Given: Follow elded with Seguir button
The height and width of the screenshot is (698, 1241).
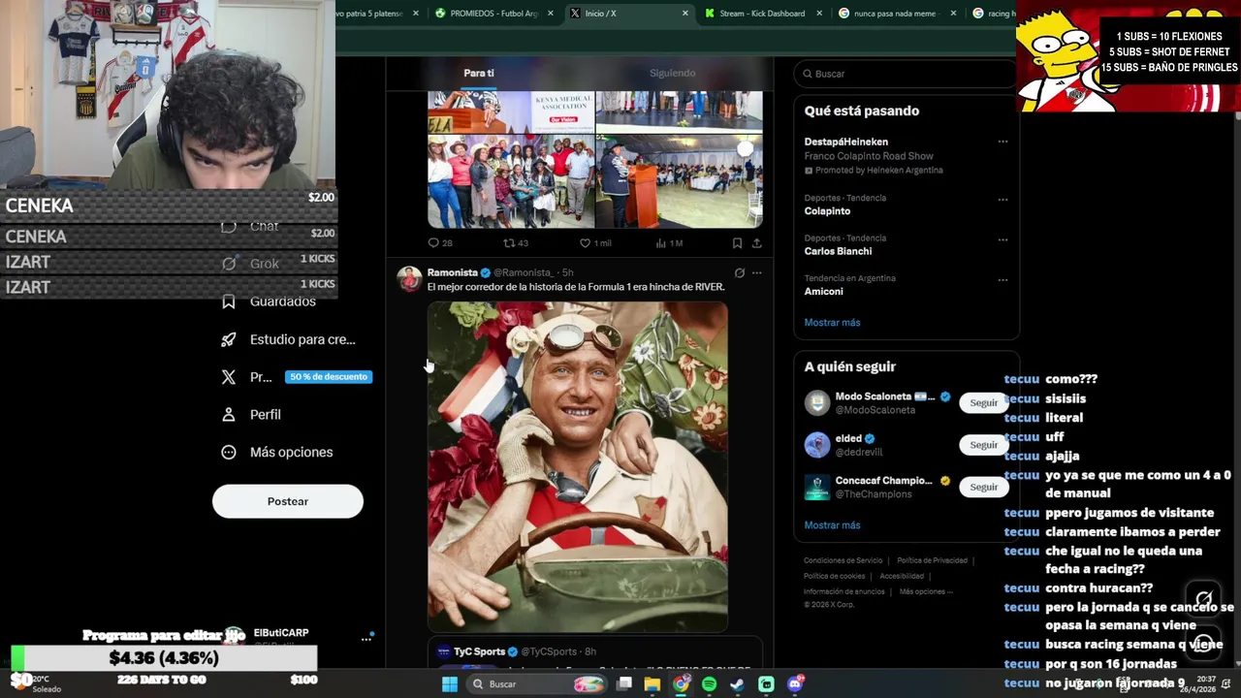Looking at the screenshot, I should pos(983,445).
